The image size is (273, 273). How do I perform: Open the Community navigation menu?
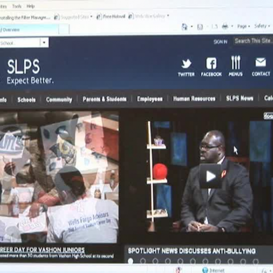pos(59,99)
